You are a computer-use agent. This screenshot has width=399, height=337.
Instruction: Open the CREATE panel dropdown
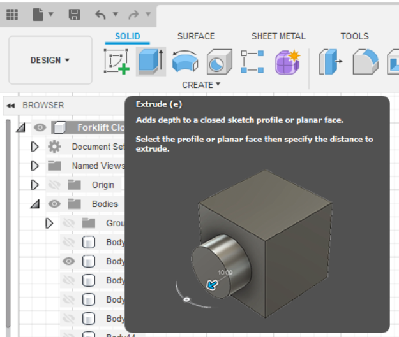coord(200,85)
